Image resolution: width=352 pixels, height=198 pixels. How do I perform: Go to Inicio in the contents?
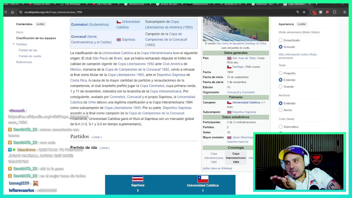(x=20, y=32)
